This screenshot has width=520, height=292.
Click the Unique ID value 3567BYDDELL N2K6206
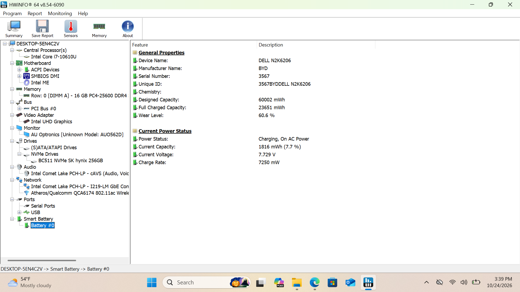click(x=284, y=84)
